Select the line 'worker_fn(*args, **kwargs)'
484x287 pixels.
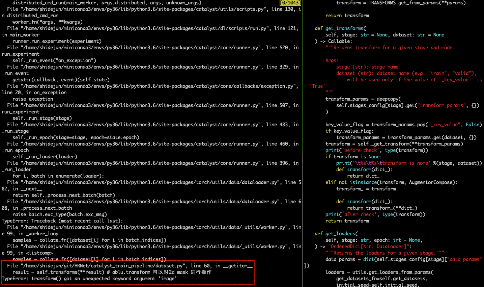(x=48, y=22)
